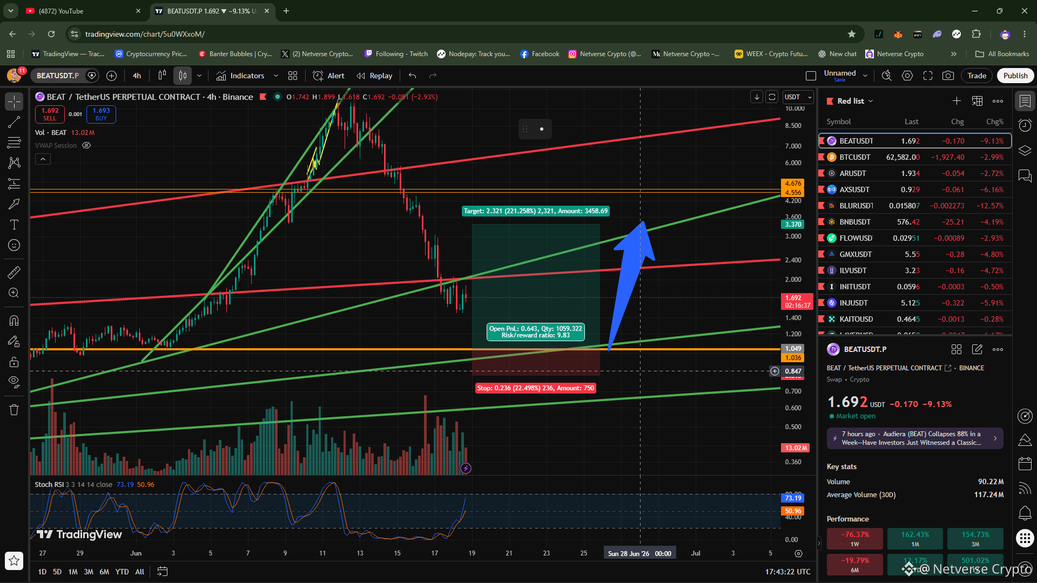Select the 4h interval menu
The height and width of the screenshot is (583, 1037).
click(137, 76)
